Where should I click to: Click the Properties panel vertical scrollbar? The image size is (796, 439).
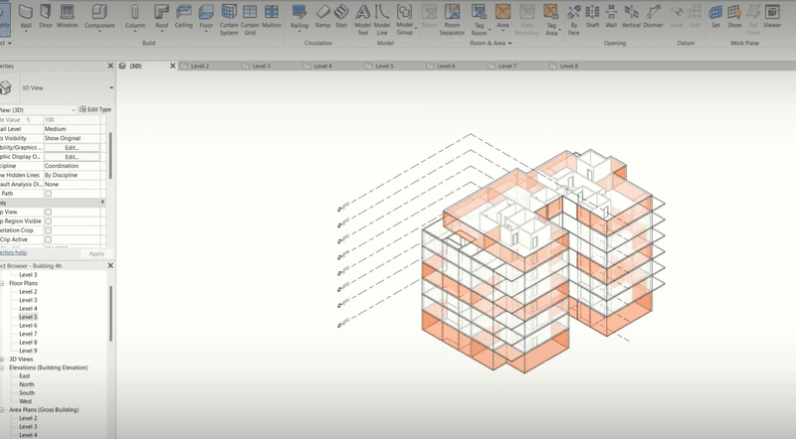(x=110, y=155)
